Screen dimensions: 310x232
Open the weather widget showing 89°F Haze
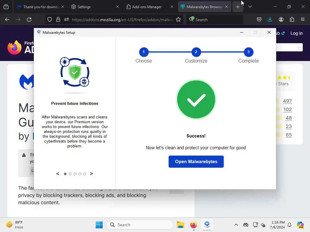[15, 225]
